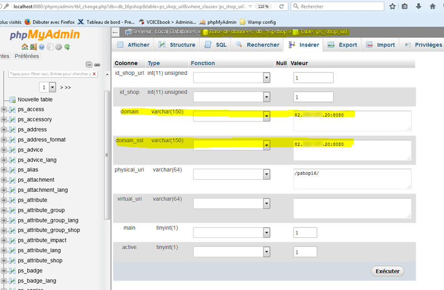
Task: Open phpMyAdmin documentation help icon
Action: [42, 47]
